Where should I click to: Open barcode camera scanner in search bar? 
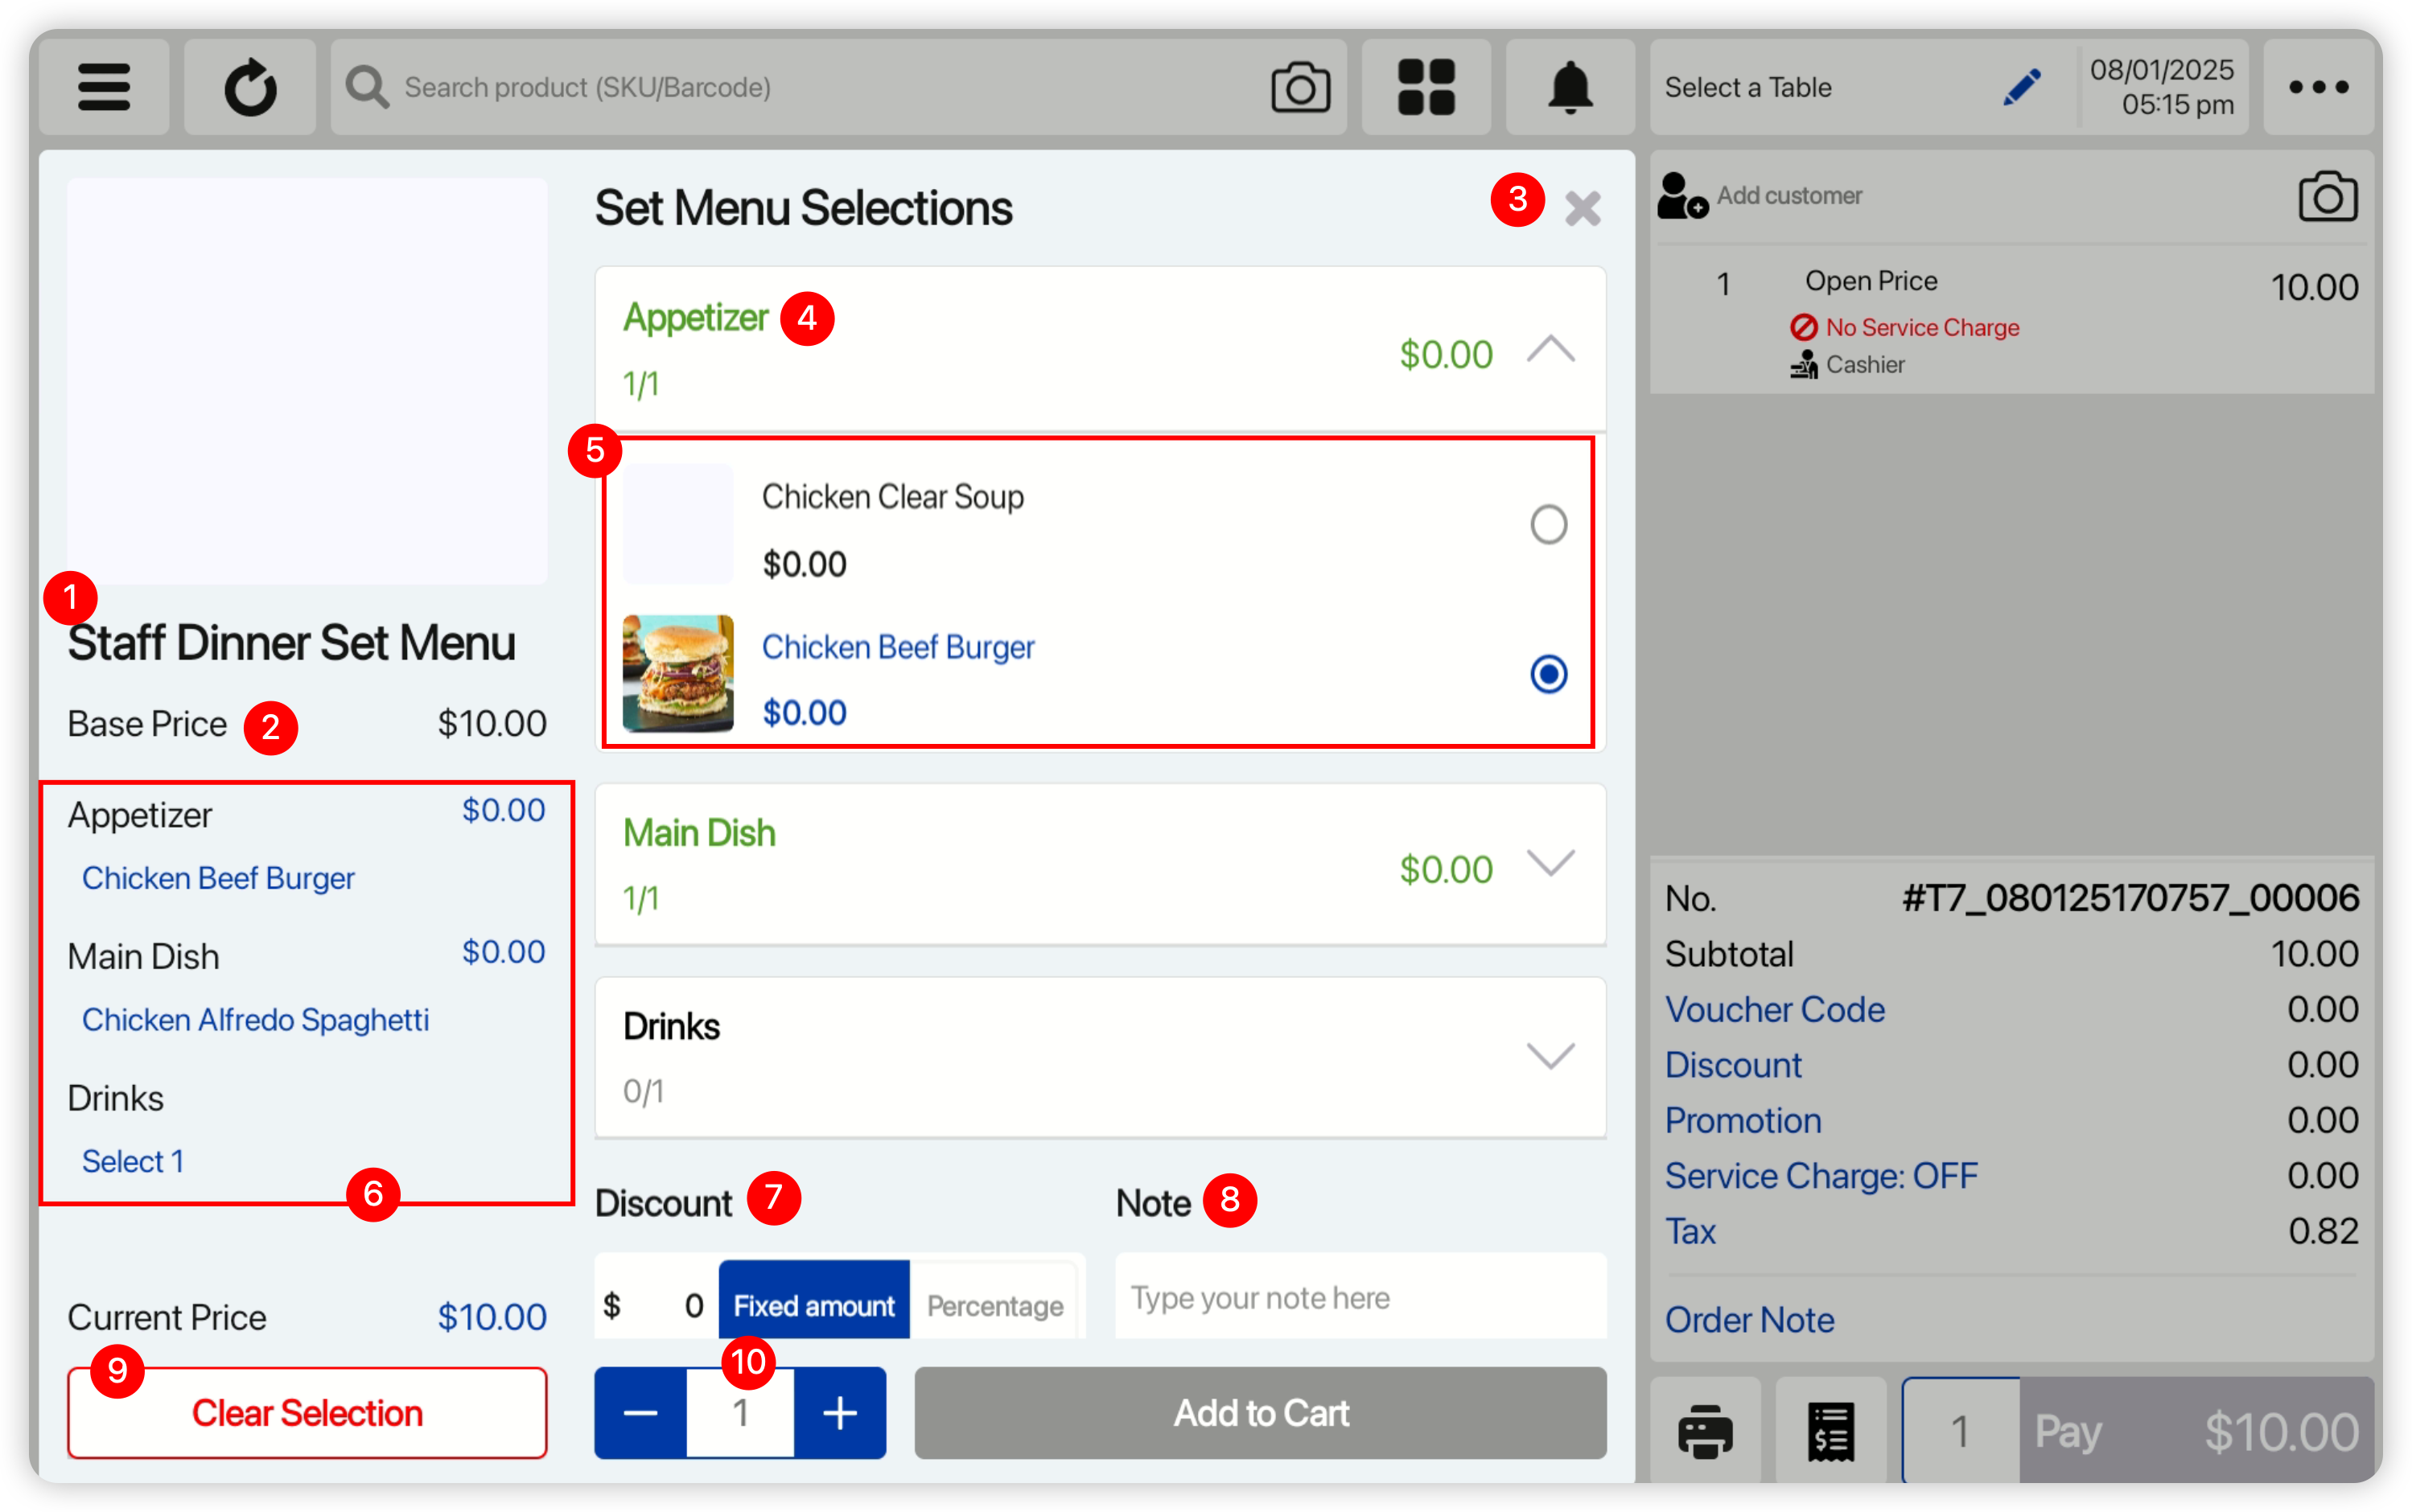[x=1301, y=87]
